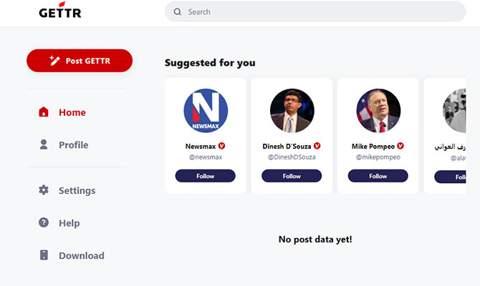
Task: Click Newsmax verified badge icon
Action: pos(222,146)
